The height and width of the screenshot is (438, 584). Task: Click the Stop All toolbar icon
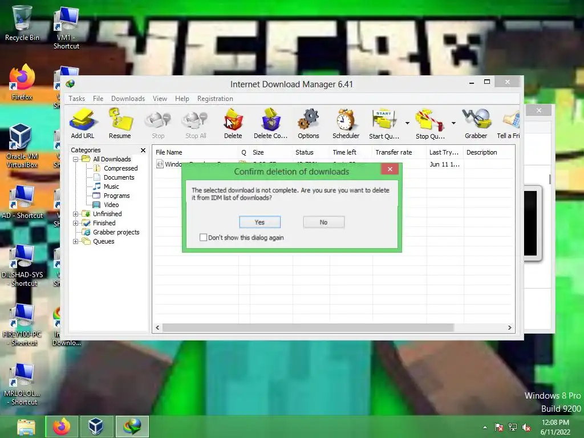tap(196, 124)
